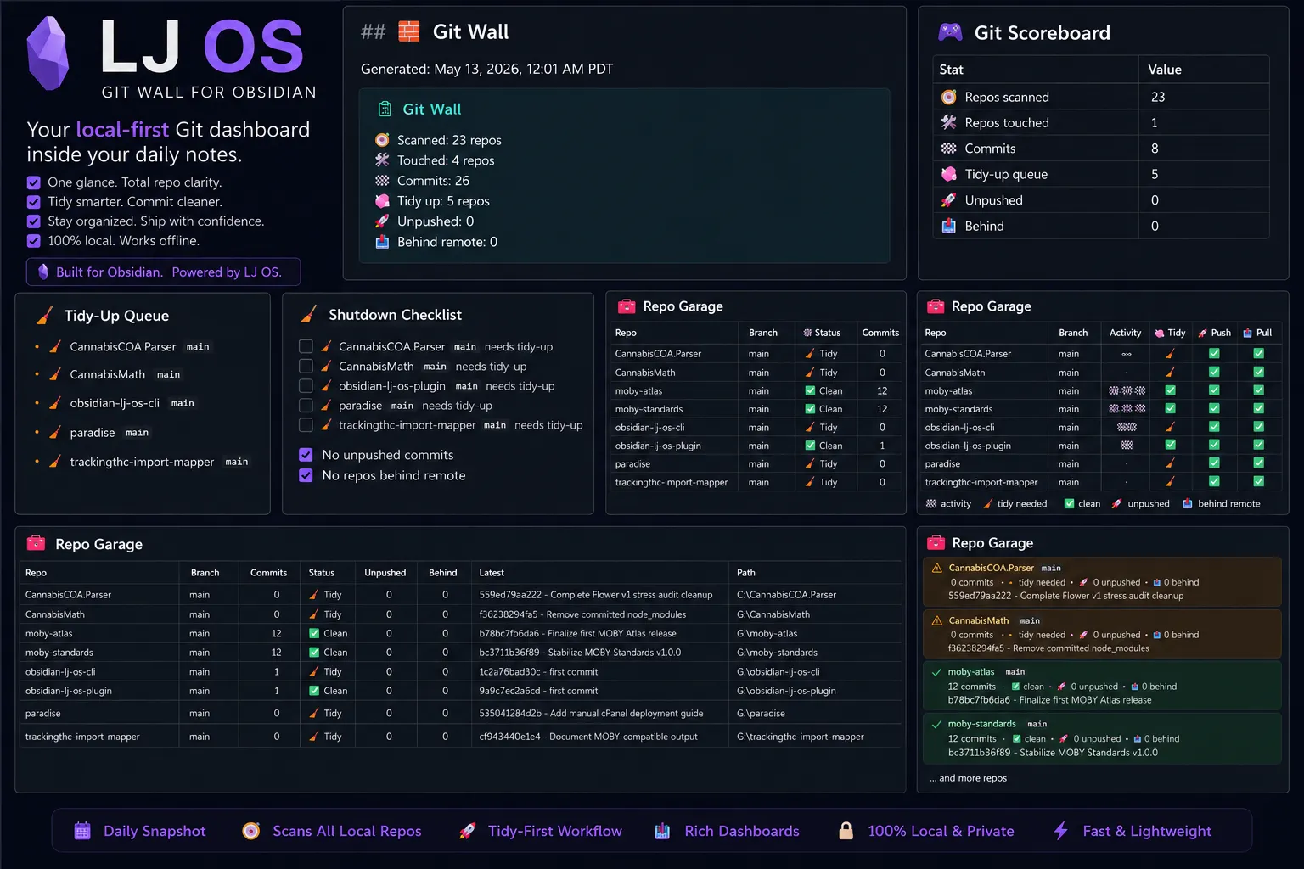
Task: Uncheck 'No repos behind remote'
Action: point(306,475)
